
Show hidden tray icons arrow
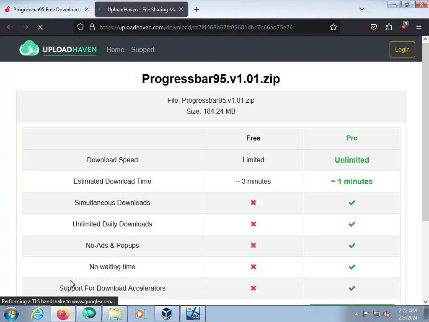(x=356, y=314)
